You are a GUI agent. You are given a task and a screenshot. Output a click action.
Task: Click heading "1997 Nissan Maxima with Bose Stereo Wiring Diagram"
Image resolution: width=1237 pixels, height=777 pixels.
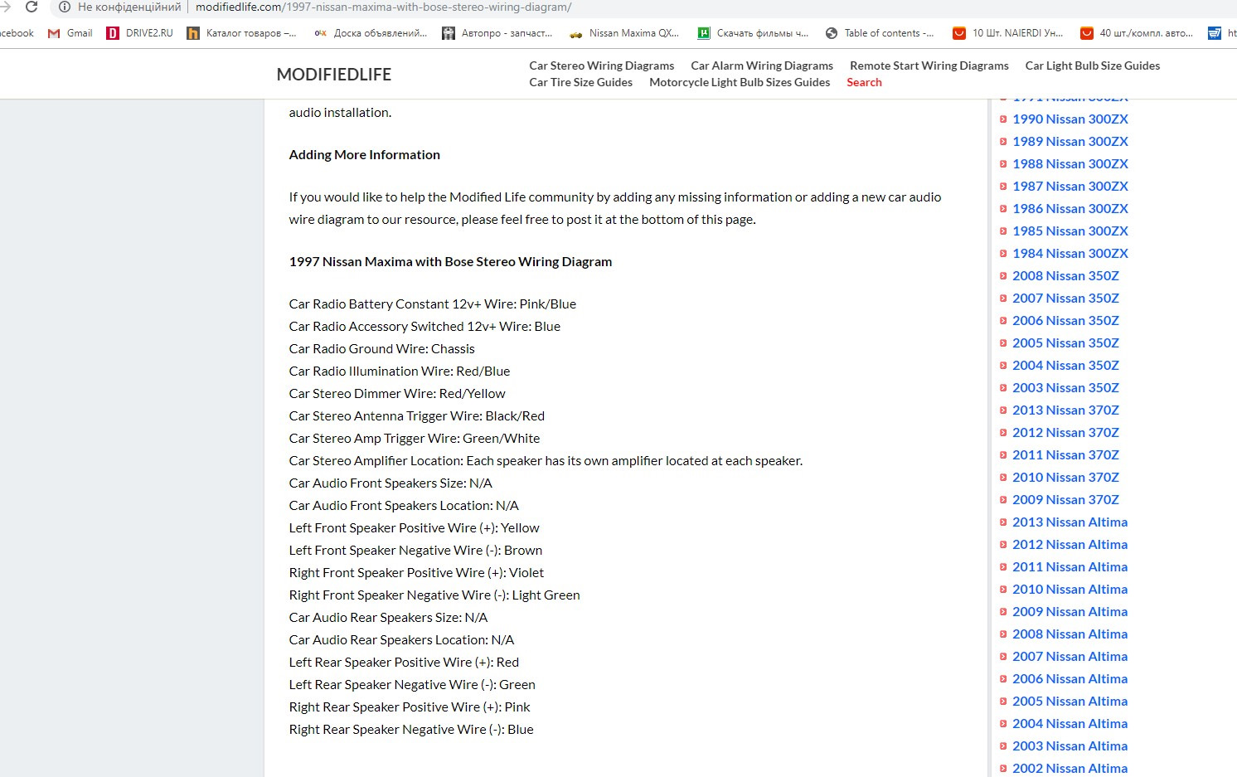(x=450, y=261)
